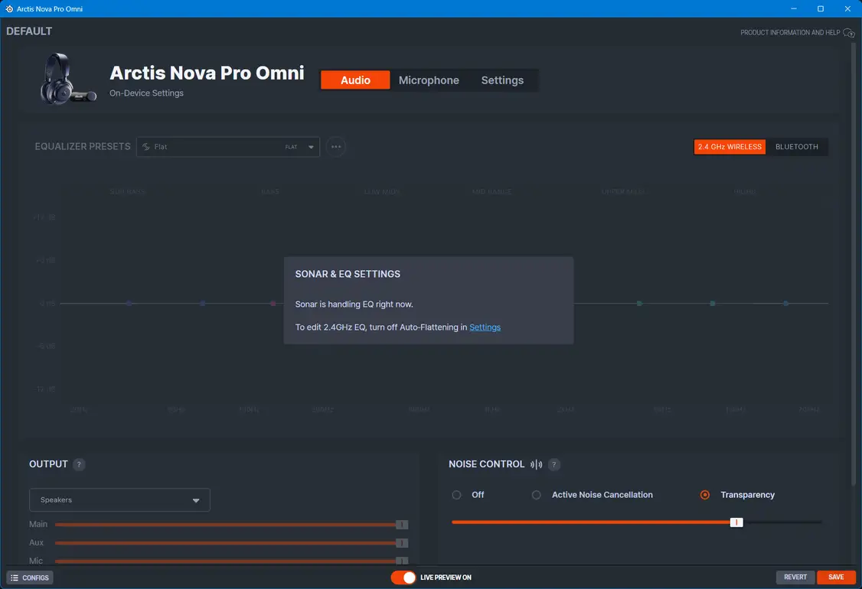This screenshot has width=862, height=589.
Task: Click the Flat preset curve icon
Action: [146, 147]
